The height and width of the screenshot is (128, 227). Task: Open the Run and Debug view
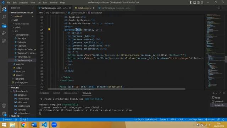tap(4, 33)
